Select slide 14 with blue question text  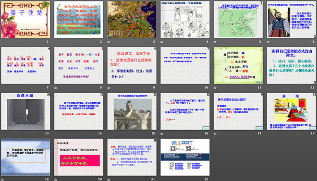click(79, 111)
